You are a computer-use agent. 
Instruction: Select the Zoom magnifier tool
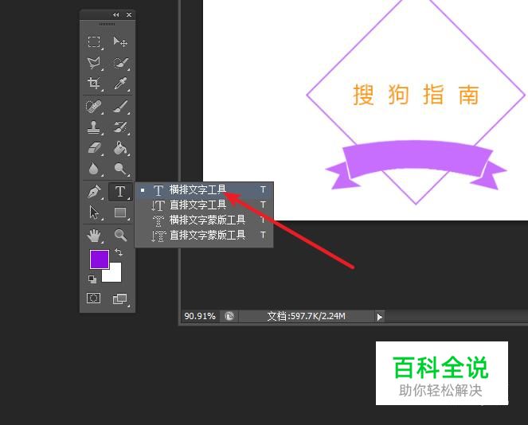tap(120, 236)
